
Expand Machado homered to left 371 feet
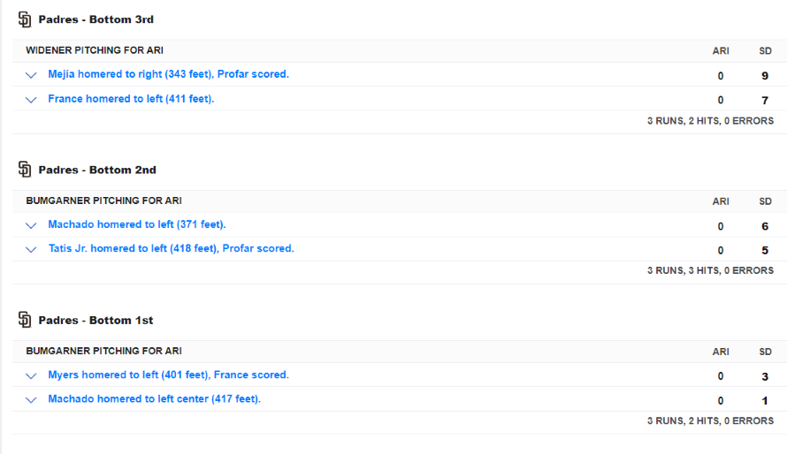pyautogui.click(x=31, y=225)
